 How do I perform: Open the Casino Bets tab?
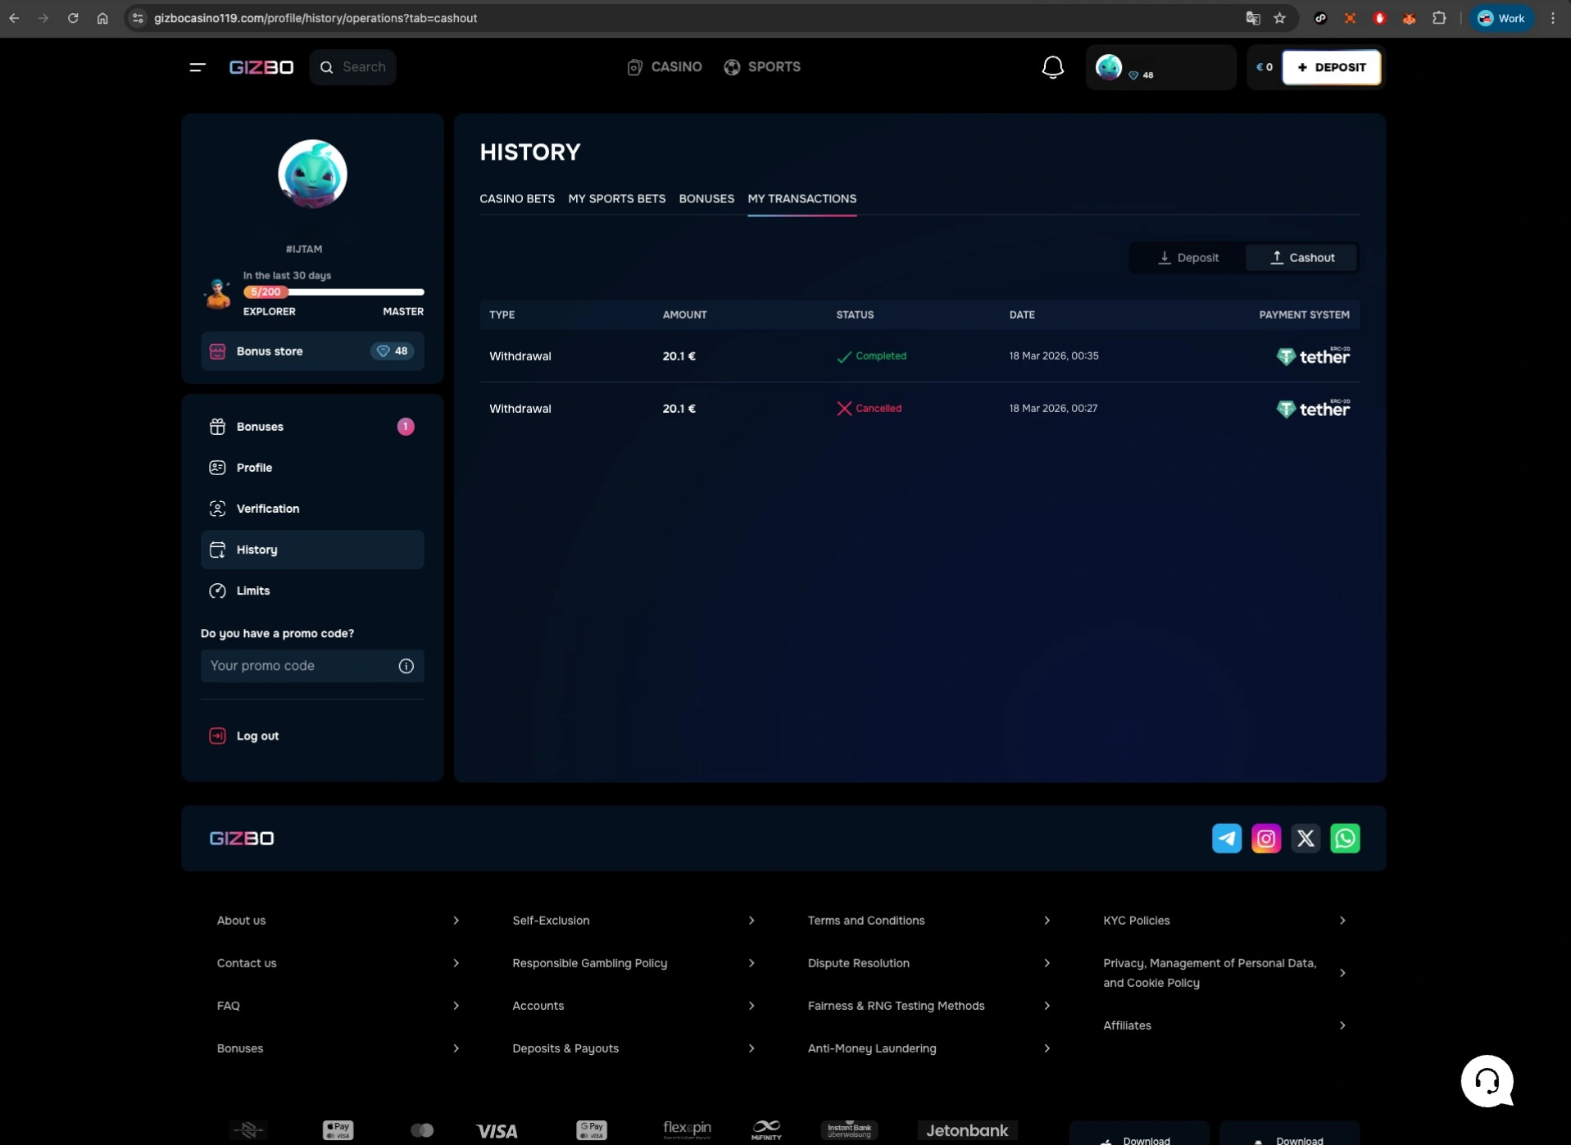point(517,198)
